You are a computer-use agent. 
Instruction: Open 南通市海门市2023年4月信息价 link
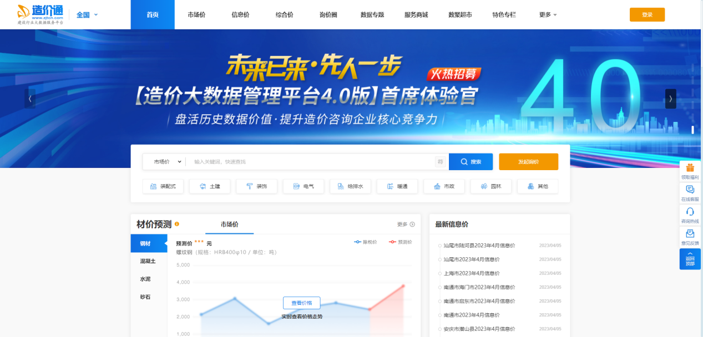tap(479, 287)
